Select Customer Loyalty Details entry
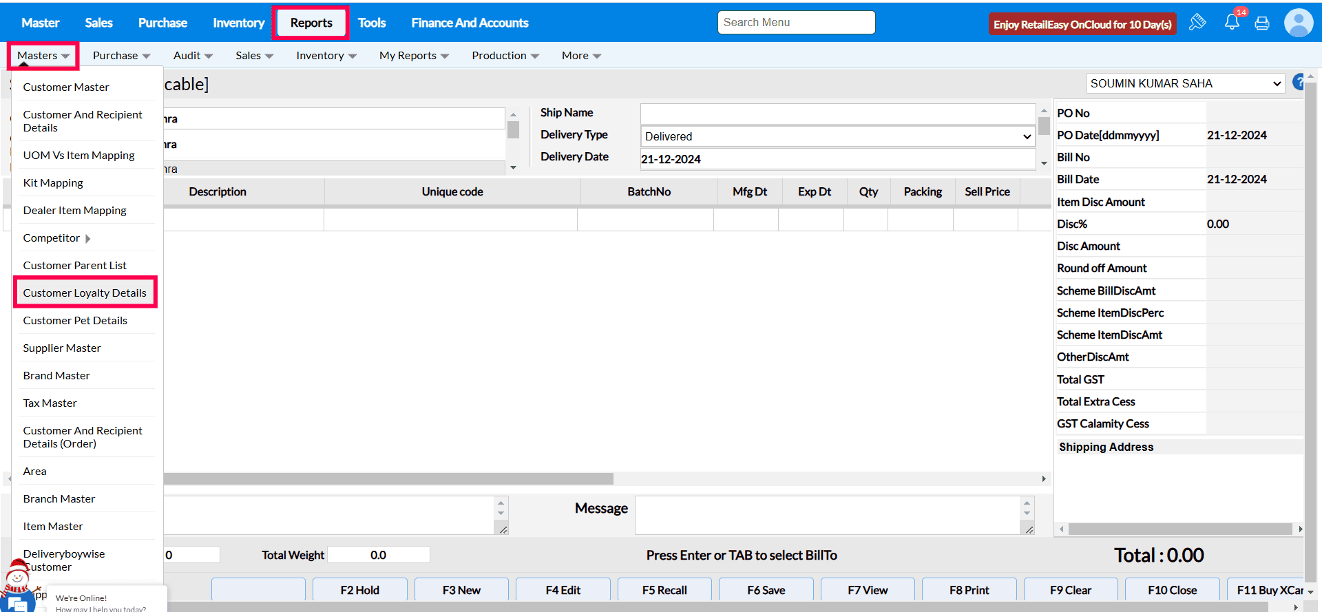 tap(85, 293)
